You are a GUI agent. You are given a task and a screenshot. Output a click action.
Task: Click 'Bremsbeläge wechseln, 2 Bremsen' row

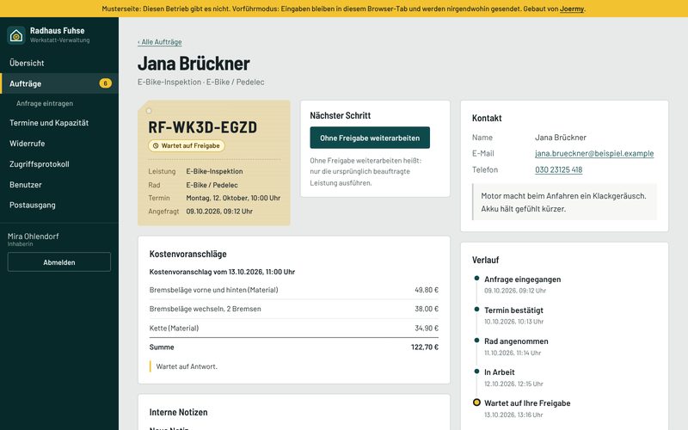coord(294,309)
